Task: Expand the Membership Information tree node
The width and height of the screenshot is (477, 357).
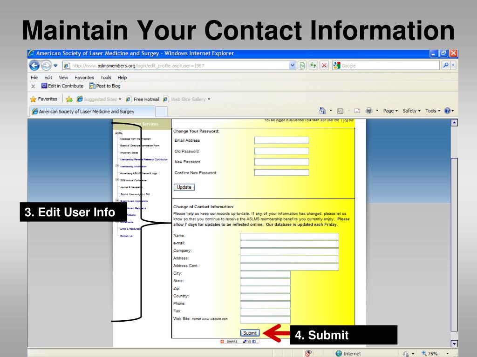Action: coord(117,166)
